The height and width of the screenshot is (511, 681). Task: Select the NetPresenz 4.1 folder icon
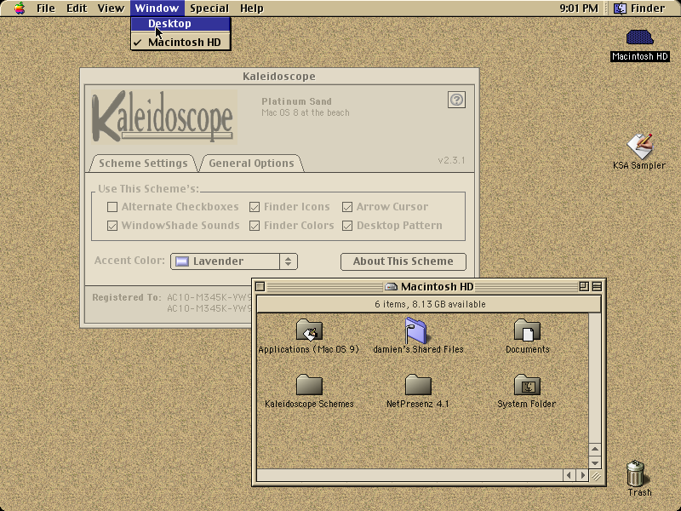click(x=418, y=385)
